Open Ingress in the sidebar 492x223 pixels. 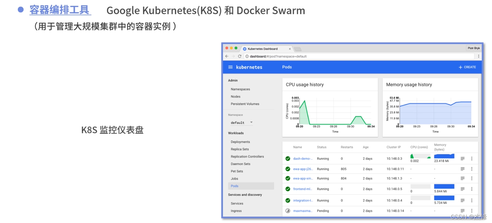click(236, 211)
